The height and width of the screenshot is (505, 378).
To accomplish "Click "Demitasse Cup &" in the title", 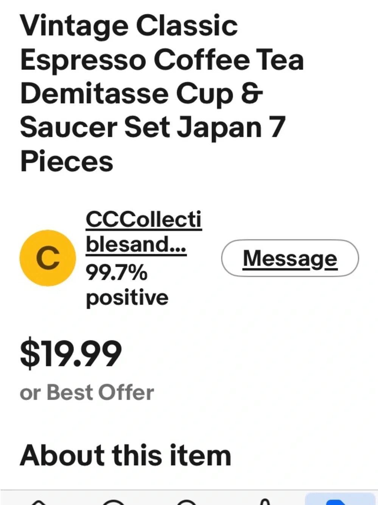I will click(x=142, y=94).
